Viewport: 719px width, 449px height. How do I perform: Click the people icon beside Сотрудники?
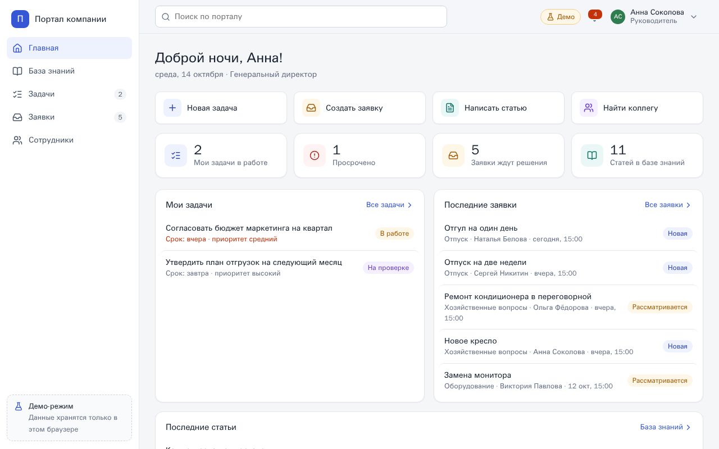point(17,140)
